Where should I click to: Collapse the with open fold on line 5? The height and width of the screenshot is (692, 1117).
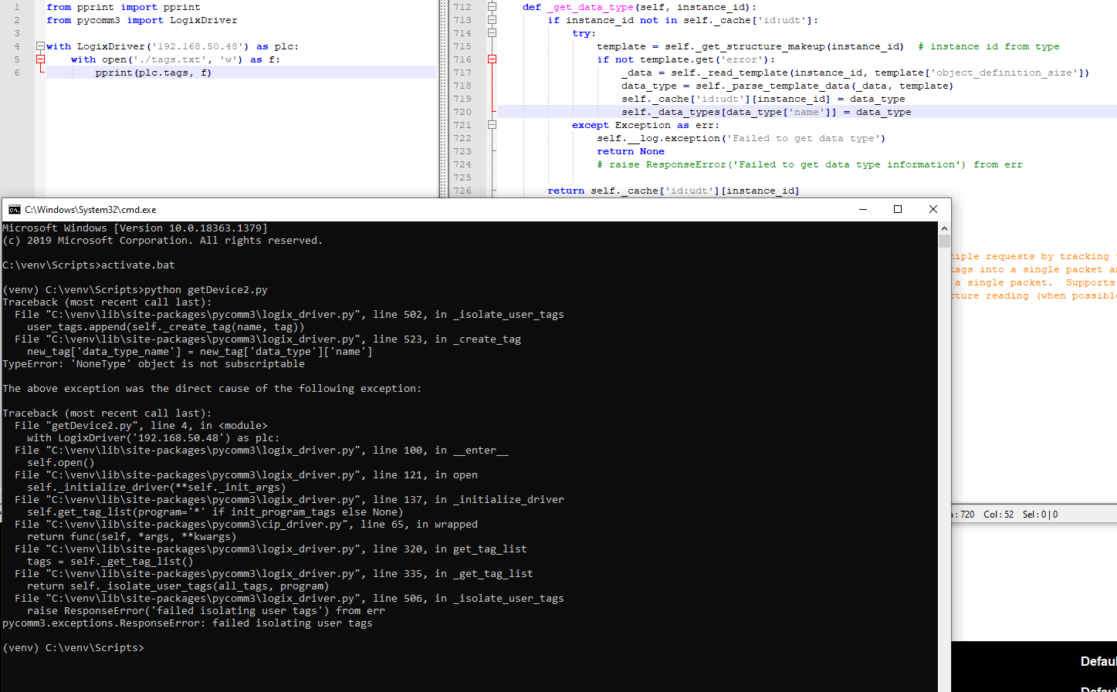[x=39, y=59]
